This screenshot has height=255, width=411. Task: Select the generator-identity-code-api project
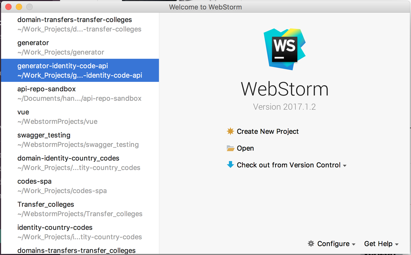click(80, 70)
